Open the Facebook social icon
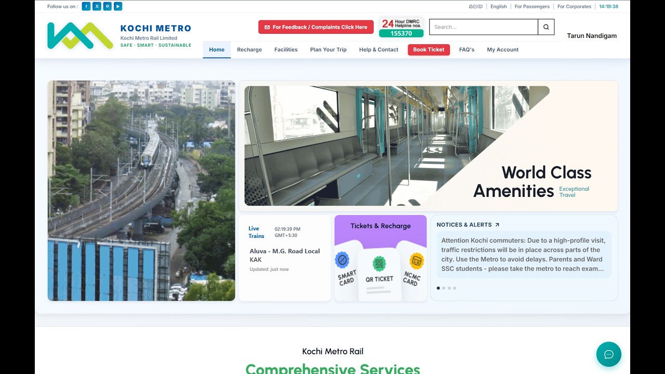This screenshot has width=665, height=374. click(86, 6)
